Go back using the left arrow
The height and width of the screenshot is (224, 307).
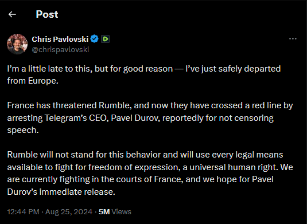(x=12, y=14)
